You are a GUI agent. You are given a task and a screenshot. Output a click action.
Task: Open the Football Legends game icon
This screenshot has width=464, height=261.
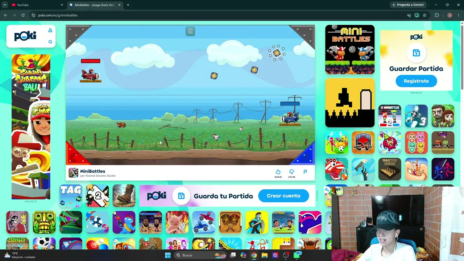pos(283,222)
